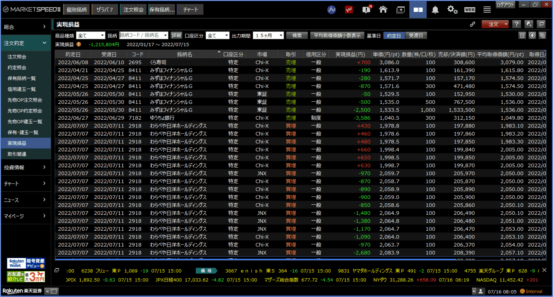This screenshot has width=553, height=297.
Task: Open the 出力期間 15ヶ月 dropdown
Action: [268, 35]
